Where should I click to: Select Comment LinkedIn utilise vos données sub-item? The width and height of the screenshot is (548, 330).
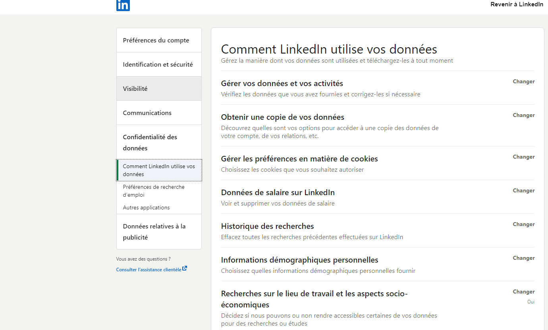pos(159,170)
